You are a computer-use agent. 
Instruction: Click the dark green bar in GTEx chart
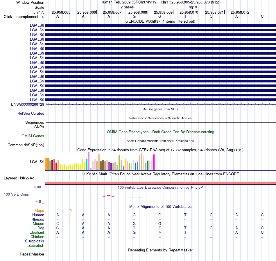point(148,165)
